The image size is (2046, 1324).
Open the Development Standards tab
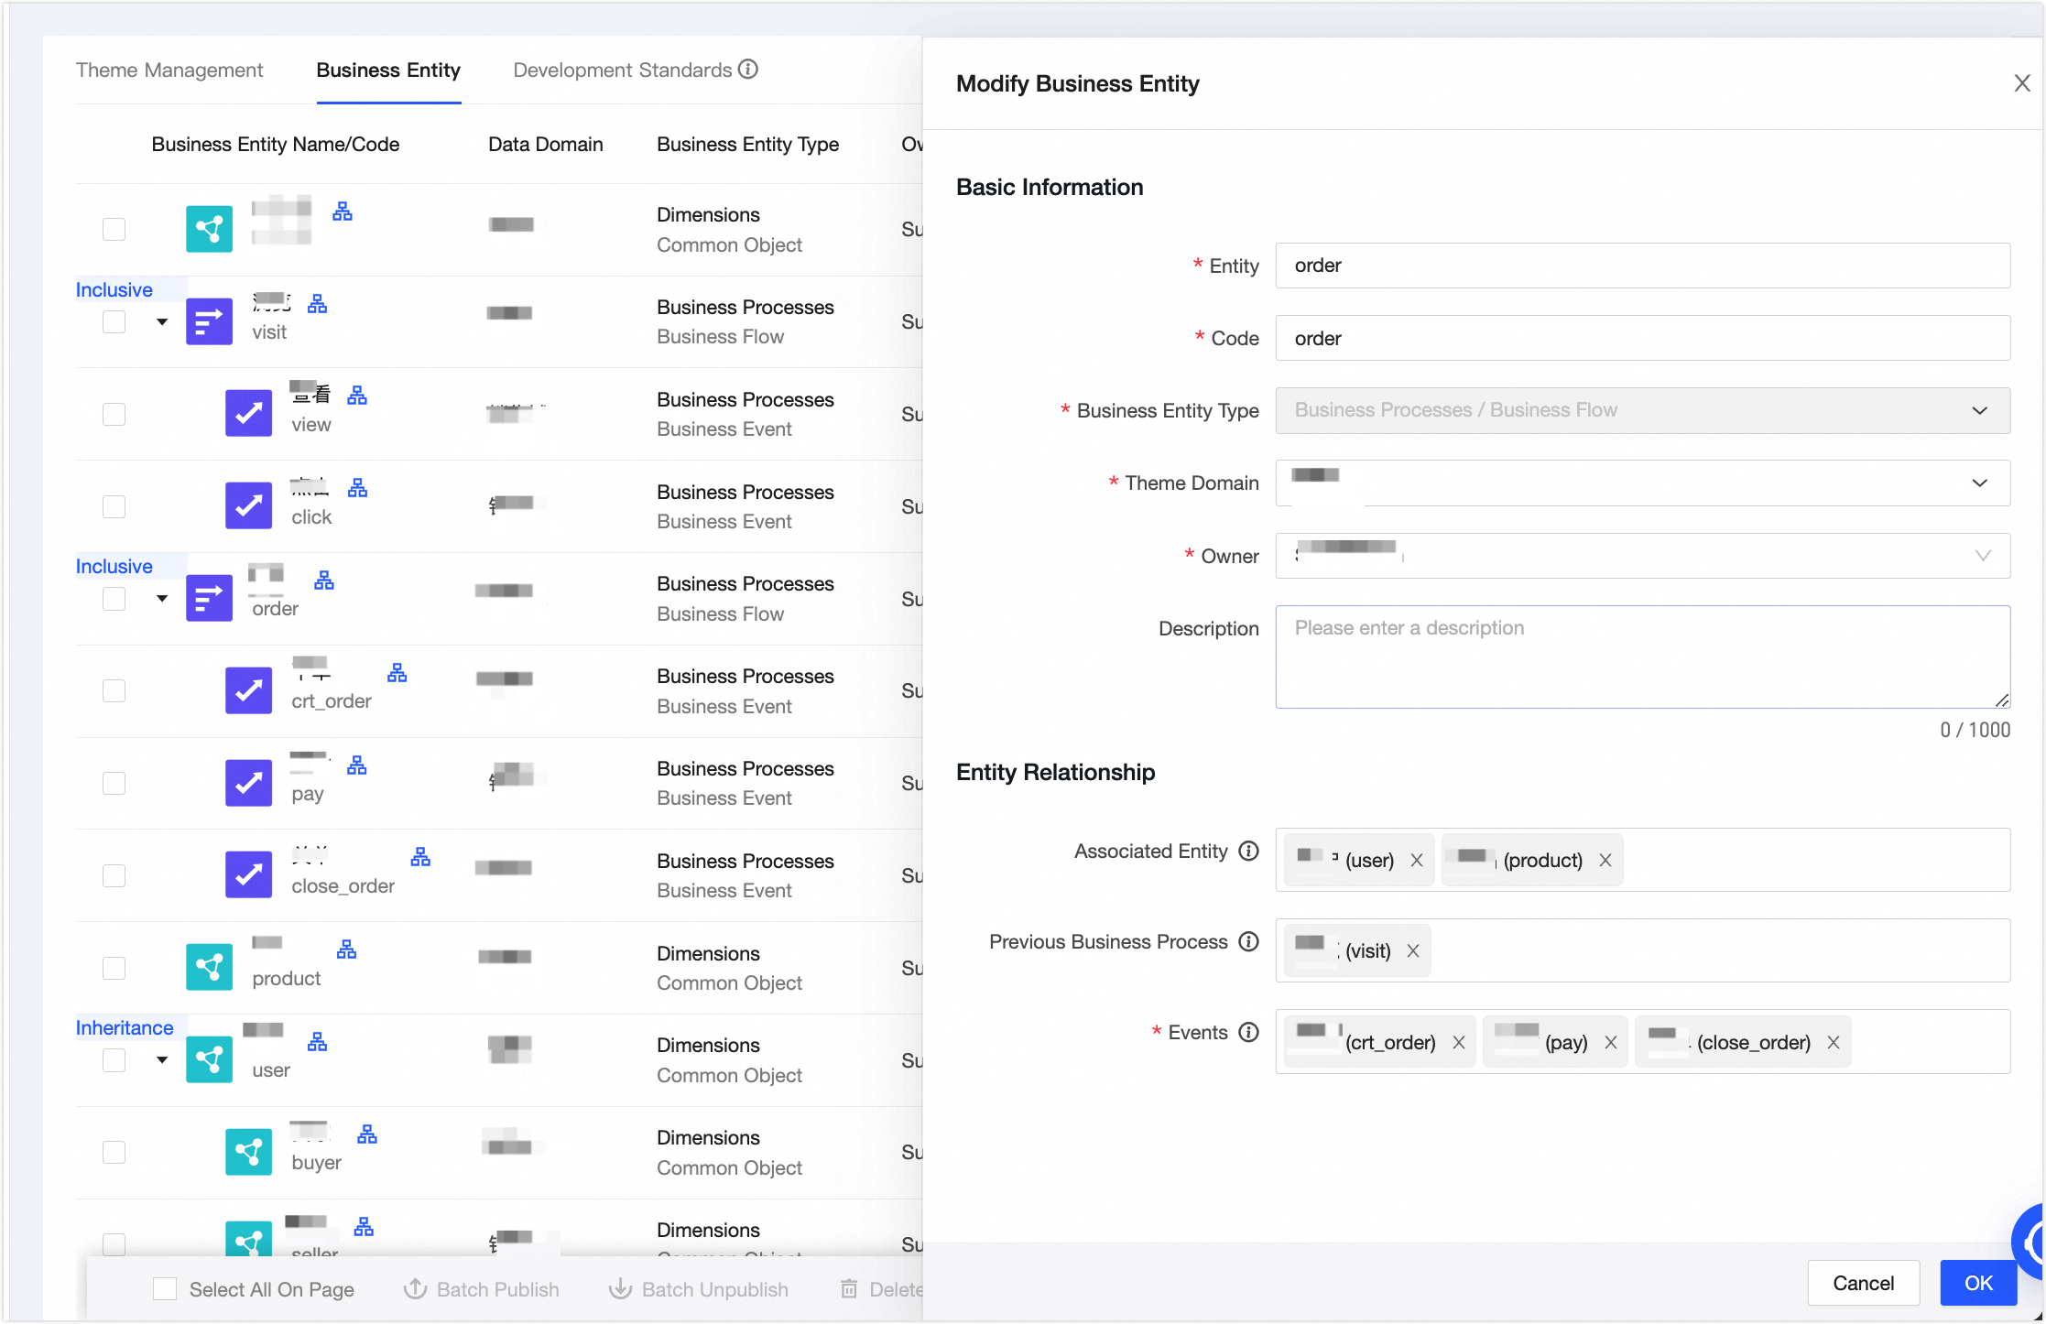click(x=622, y=71)
